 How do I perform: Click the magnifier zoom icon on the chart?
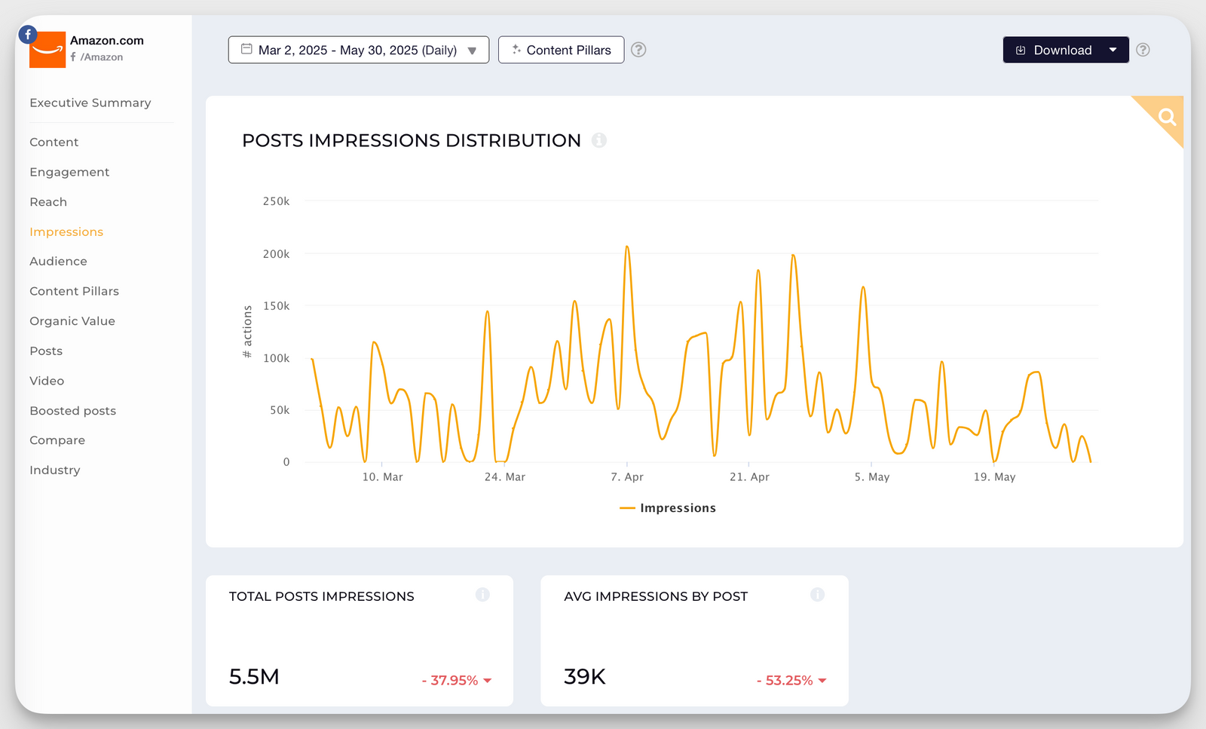tap(1167, 118)
